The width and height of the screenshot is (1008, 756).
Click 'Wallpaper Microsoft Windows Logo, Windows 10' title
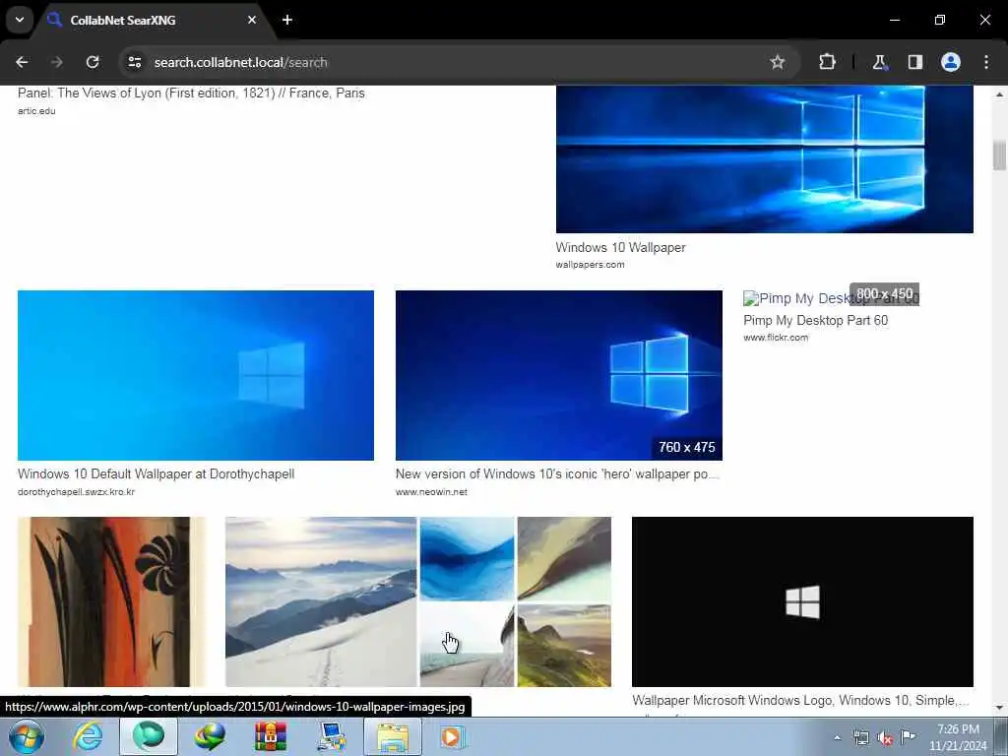pyautogui.click(x=799, y=700)
